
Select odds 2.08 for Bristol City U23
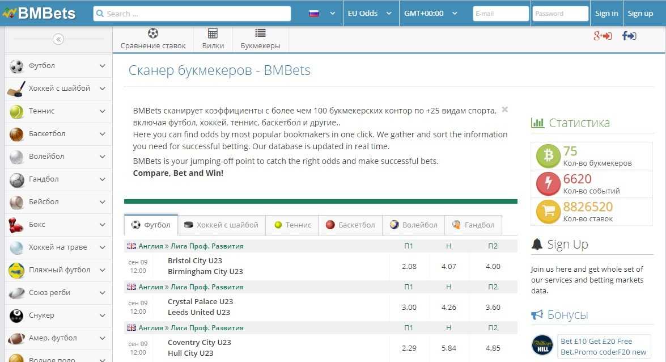pos(409,266)
